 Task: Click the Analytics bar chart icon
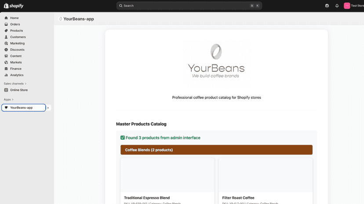[6, 75]
